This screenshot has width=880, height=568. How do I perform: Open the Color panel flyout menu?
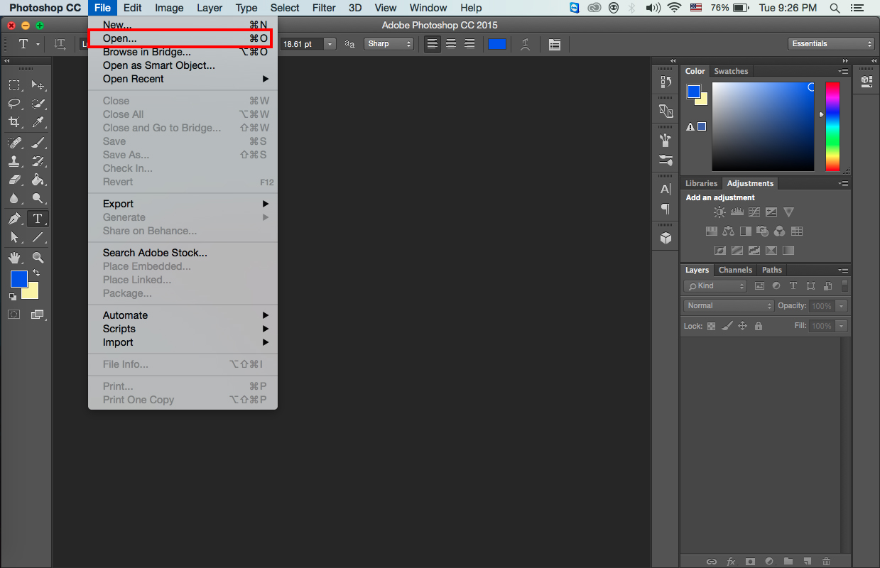coord(843,71)
